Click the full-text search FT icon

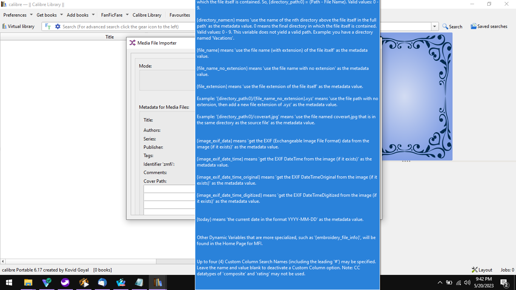pos(48,26)
